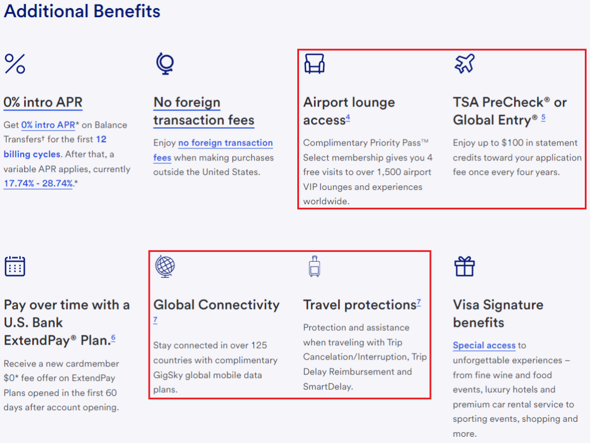The image size is (590, 443).
Task: Click the airplane icon above TSA PreCheck
Action: [x=465, y=62]
